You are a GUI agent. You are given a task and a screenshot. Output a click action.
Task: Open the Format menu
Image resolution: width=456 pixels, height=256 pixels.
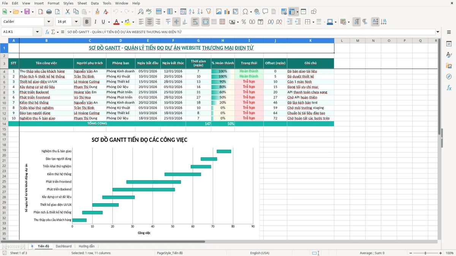pos(53,3)
